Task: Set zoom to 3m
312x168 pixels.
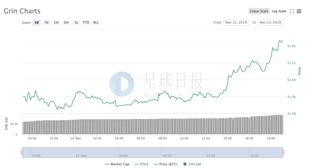Action: (66, 23)
